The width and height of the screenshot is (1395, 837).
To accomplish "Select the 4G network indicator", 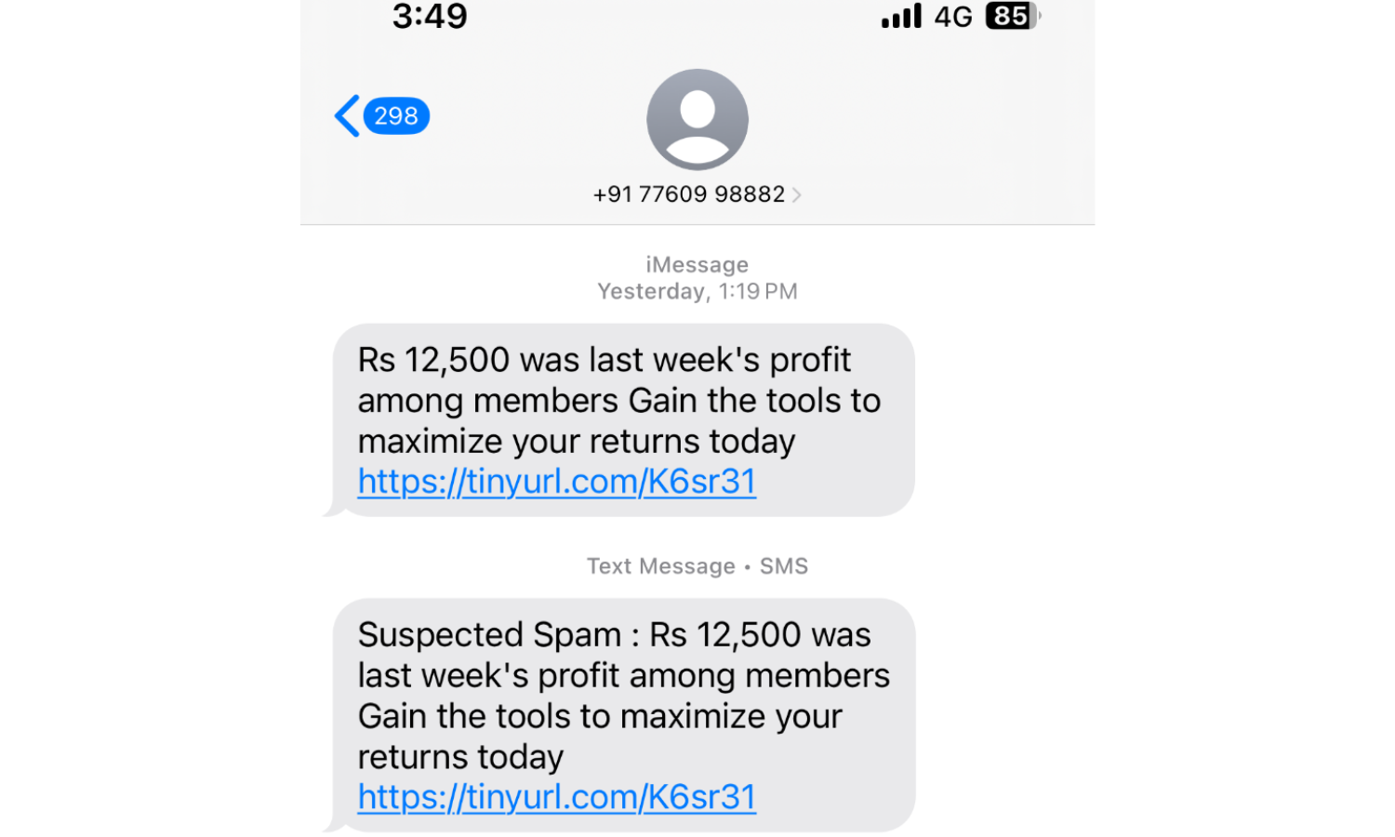I will [952, 16].
